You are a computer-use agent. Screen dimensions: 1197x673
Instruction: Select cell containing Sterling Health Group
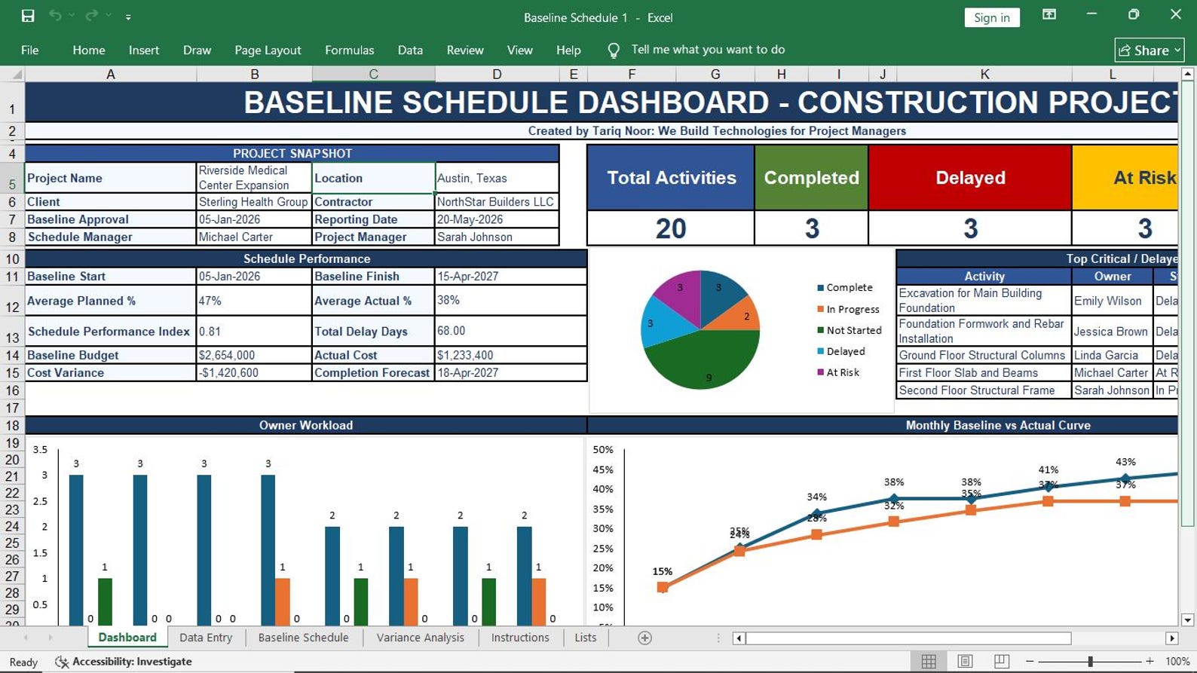tap(254, 202)
